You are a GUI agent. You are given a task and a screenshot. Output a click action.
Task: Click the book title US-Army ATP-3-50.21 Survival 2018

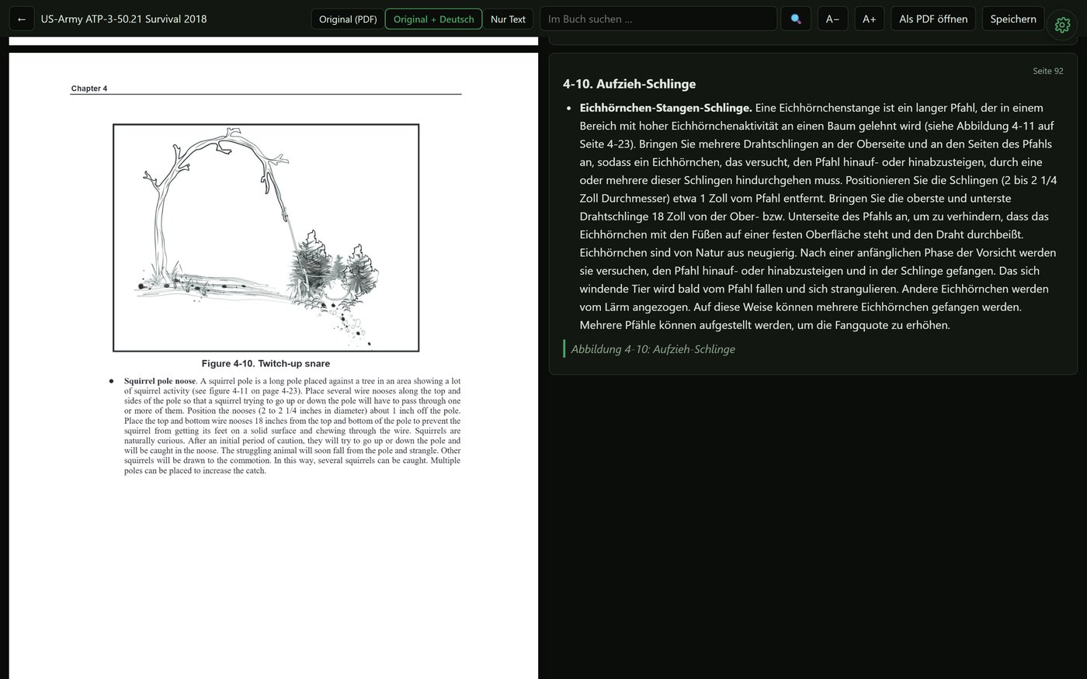coord(124,19)
